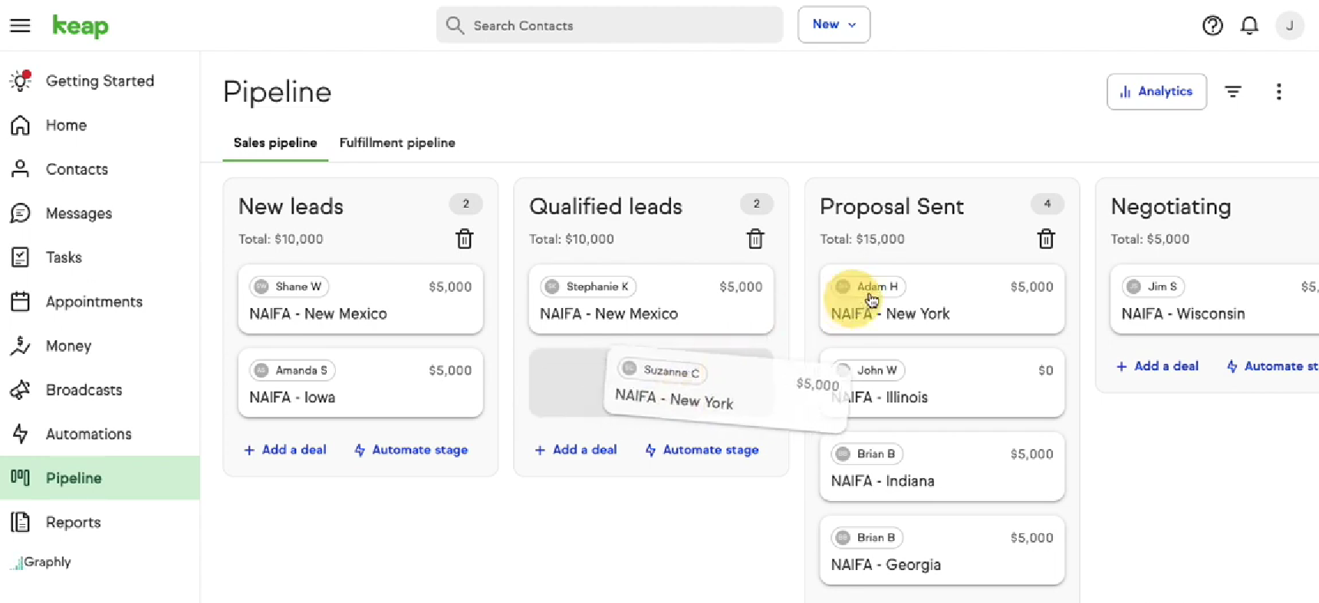Open the three-dot more options menu
Viewport: 1319px width, 603px height.
pyautogui.click(x=1278, y=92)
